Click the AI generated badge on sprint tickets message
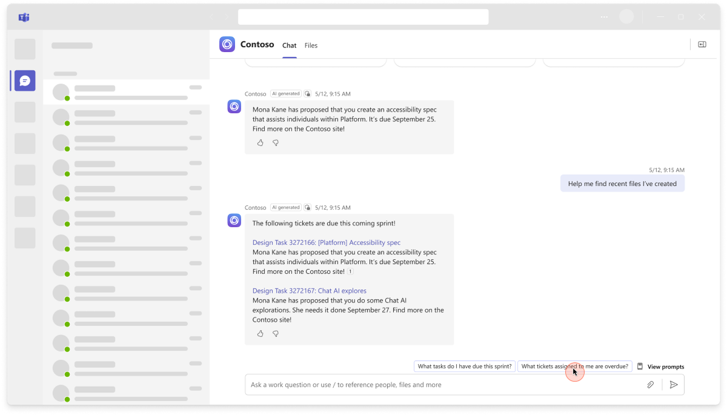The height and width of the screenshot is (415, 727). 285,208
